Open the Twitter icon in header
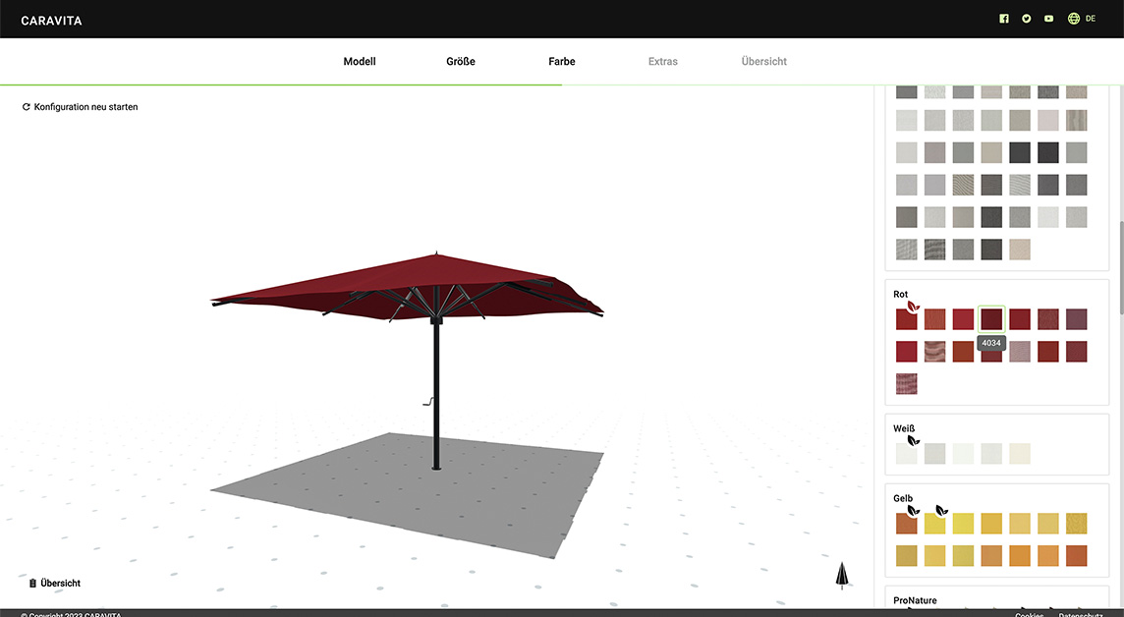1124x617 pixels. 1027,19
